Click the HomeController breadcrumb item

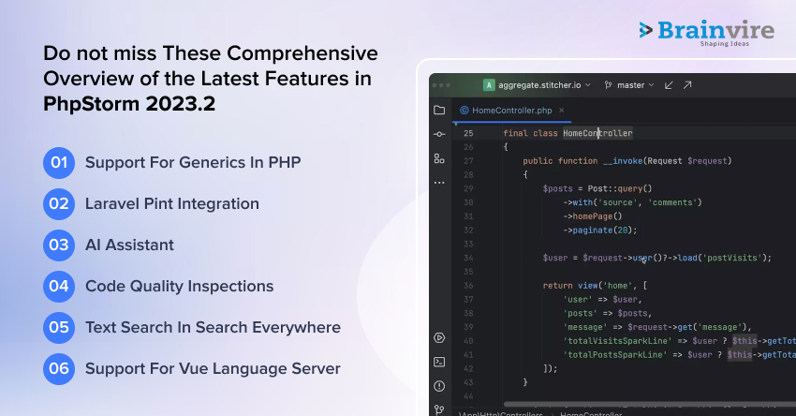point(591,413)
